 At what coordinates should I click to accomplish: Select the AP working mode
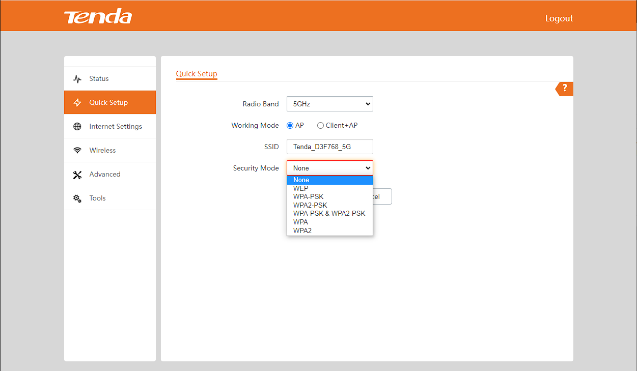click(290, 125)
